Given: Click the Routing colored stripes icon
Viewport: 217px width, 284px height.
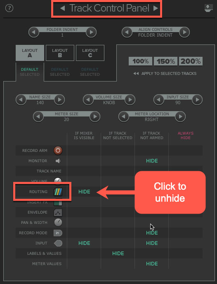Looking at the screenshot, I should click(x=58, y=192).
